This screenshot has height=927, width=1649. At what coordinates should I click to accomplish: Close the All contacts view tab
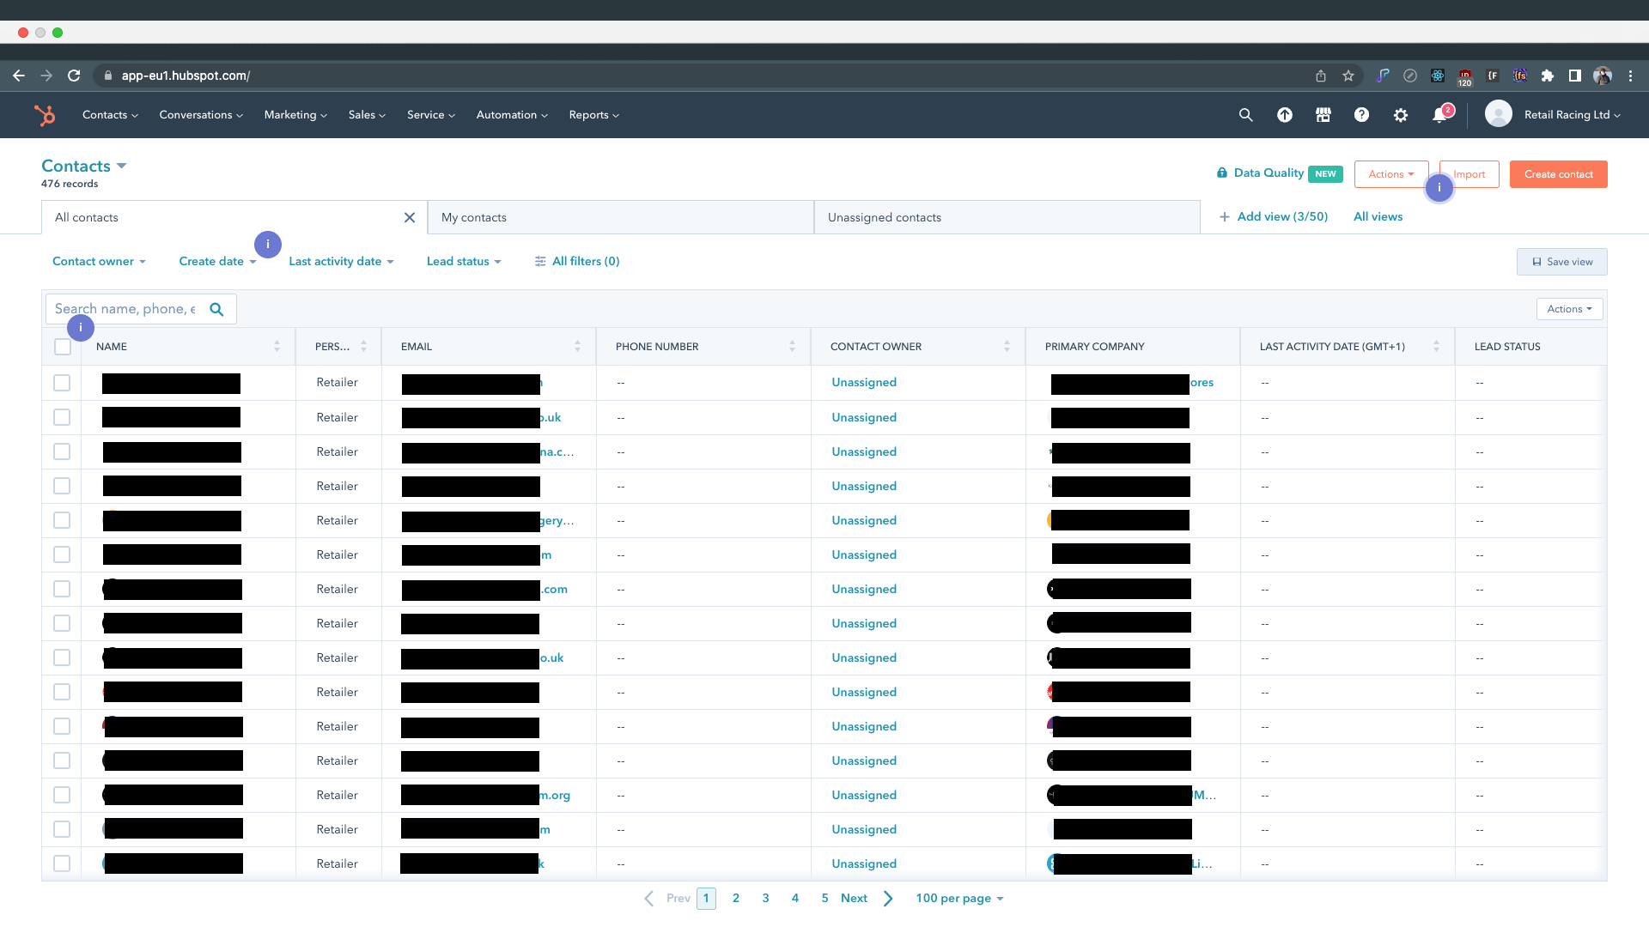point(410,218)
